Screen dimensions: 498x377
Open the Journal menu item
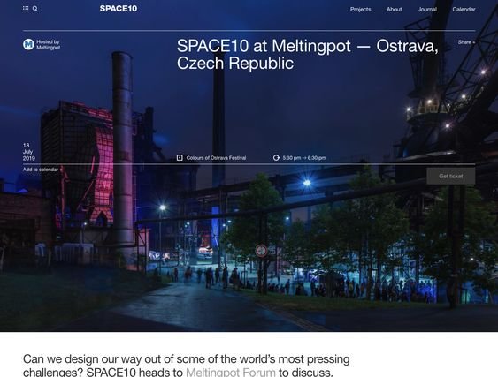[x=427, y=10]
